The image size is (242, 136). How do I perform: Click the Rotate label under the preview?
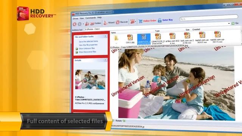[x=118, y=121]
